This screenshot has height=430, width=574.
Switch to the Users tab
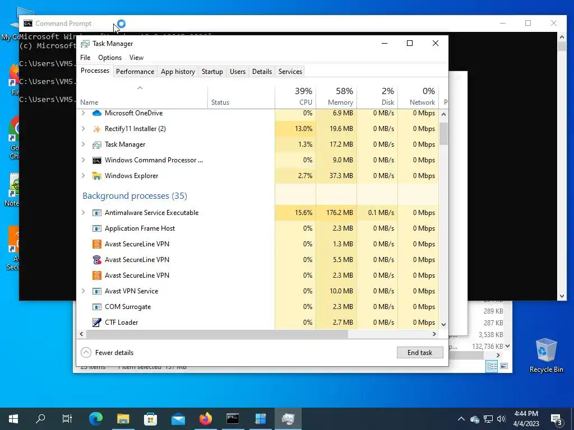pyautogui.click(x=238, y=72)
